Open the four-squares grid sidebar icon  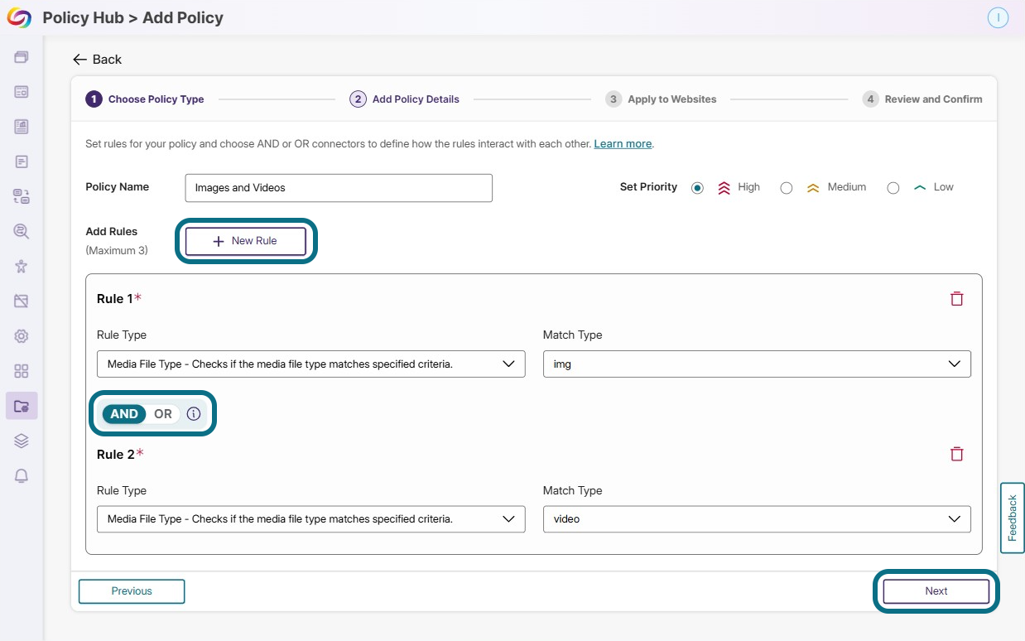[22, 371]
